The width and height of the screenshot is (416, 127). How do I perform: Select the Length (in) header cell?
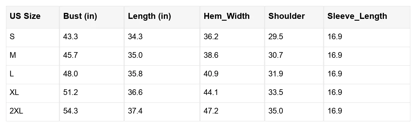149,16
